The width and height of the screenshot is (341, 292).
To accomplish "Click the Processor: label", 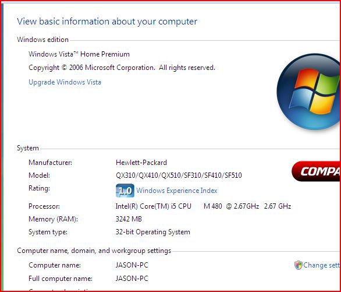I will (x=44, y=206).
